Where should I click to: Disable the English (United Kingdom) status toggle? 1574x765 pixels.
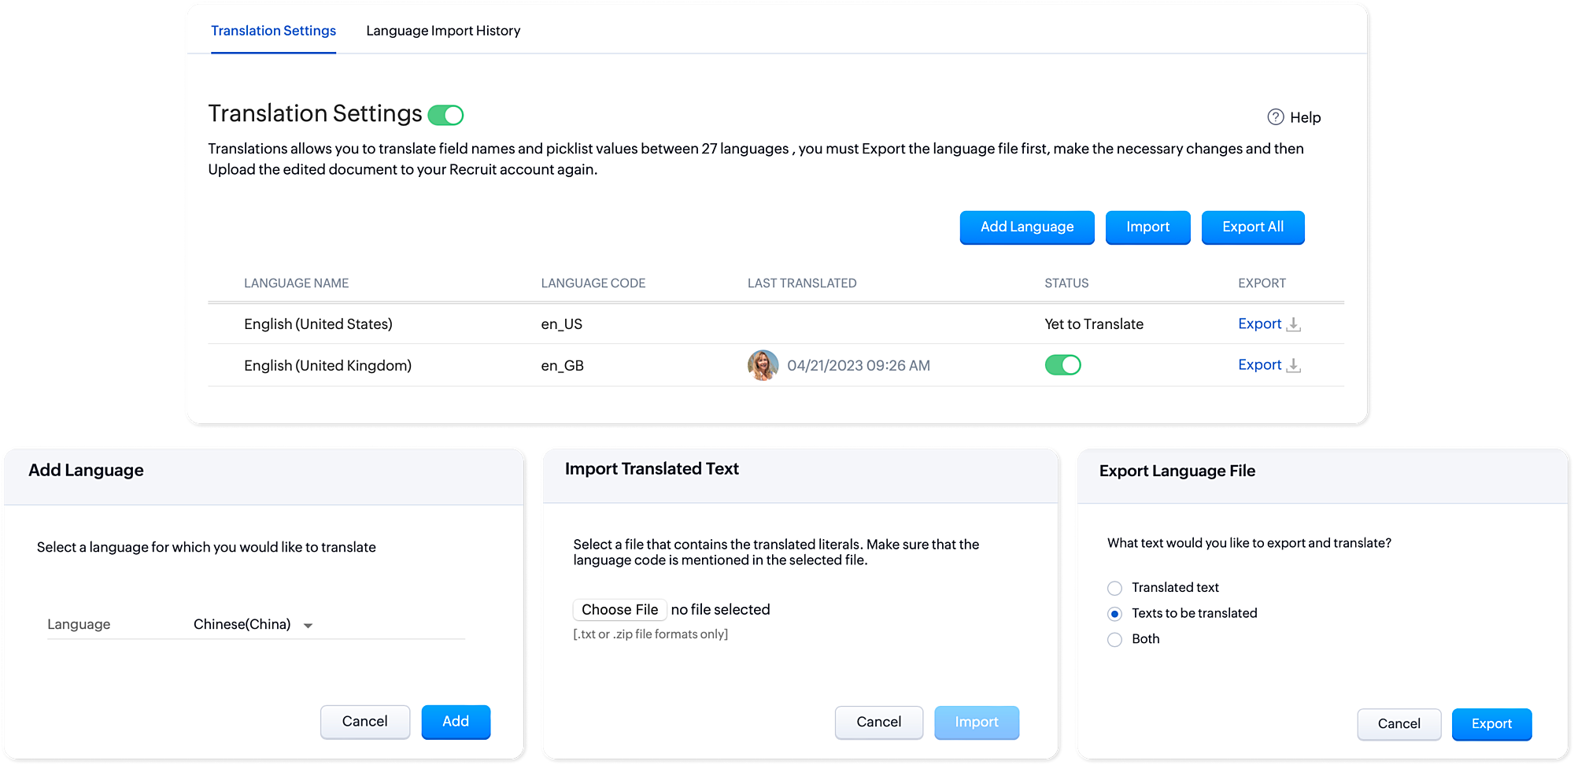(1062, 365)
